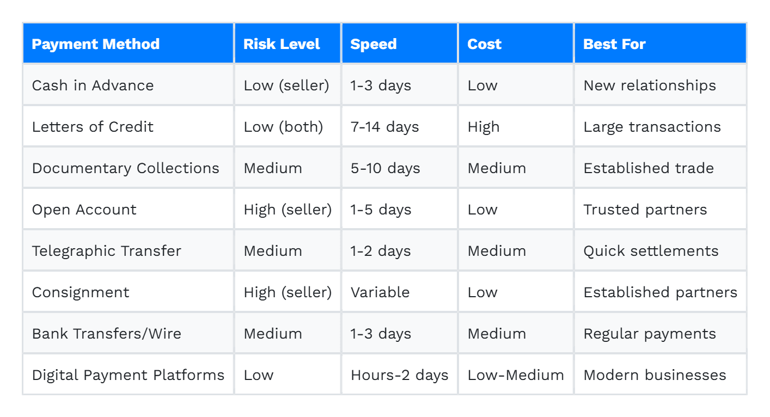The image size is (770, 417).
Task: Click the Open Account row label
Action: coord(129,210)
